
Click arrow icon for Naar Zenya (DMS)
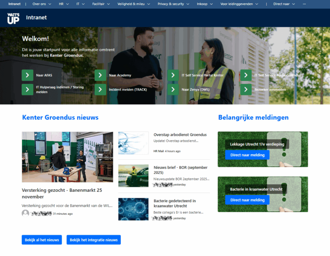pyautogui.click(x=173, y=89)
